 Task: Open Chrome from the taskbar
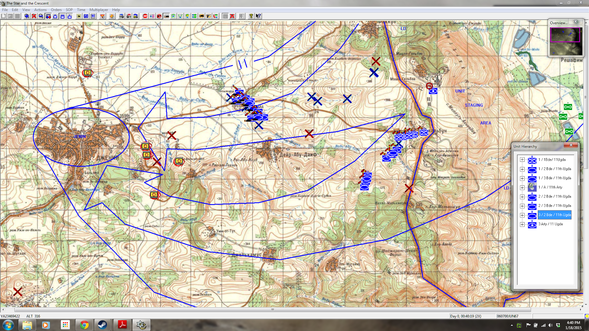(84, 325)
